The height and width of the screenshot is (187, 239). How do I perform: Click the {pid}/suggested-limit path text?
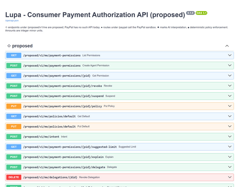tap(70, 147)
